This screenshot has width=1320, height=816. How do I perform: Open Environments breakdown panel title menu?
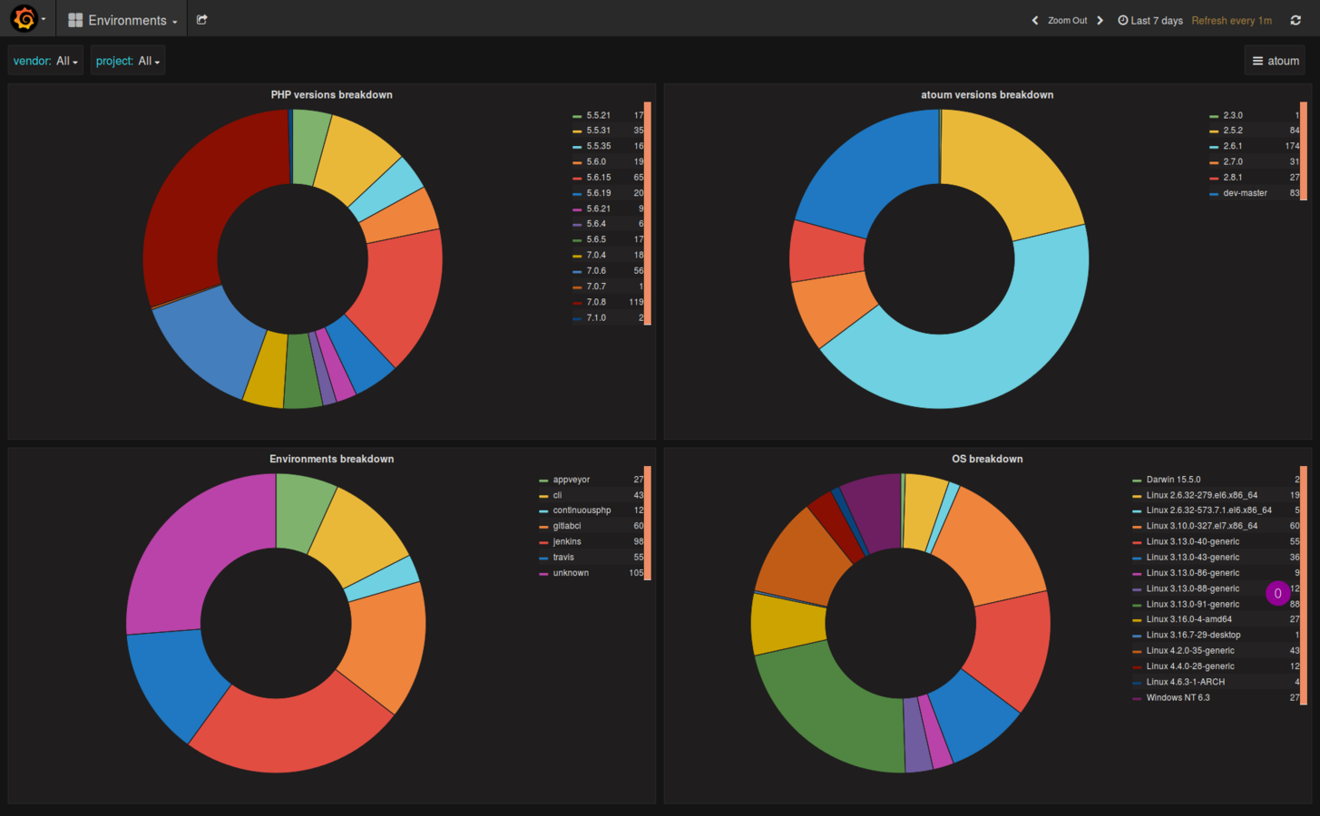pos(331,459)
